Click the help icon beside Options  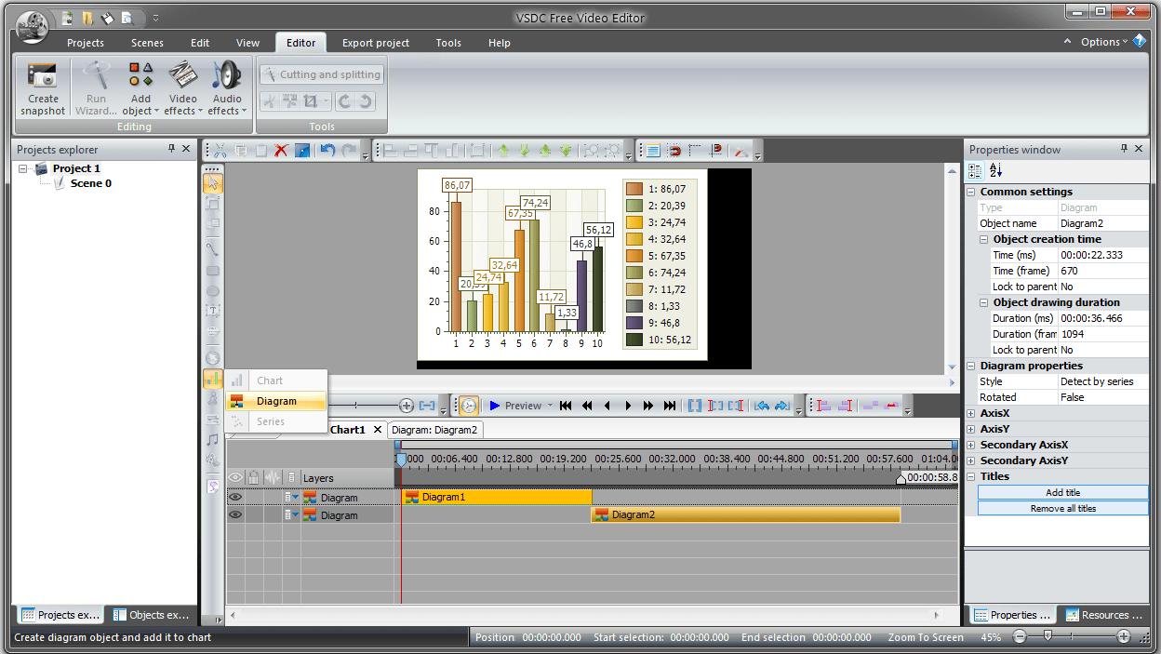pyautogui.click(x=1140, y=41)
